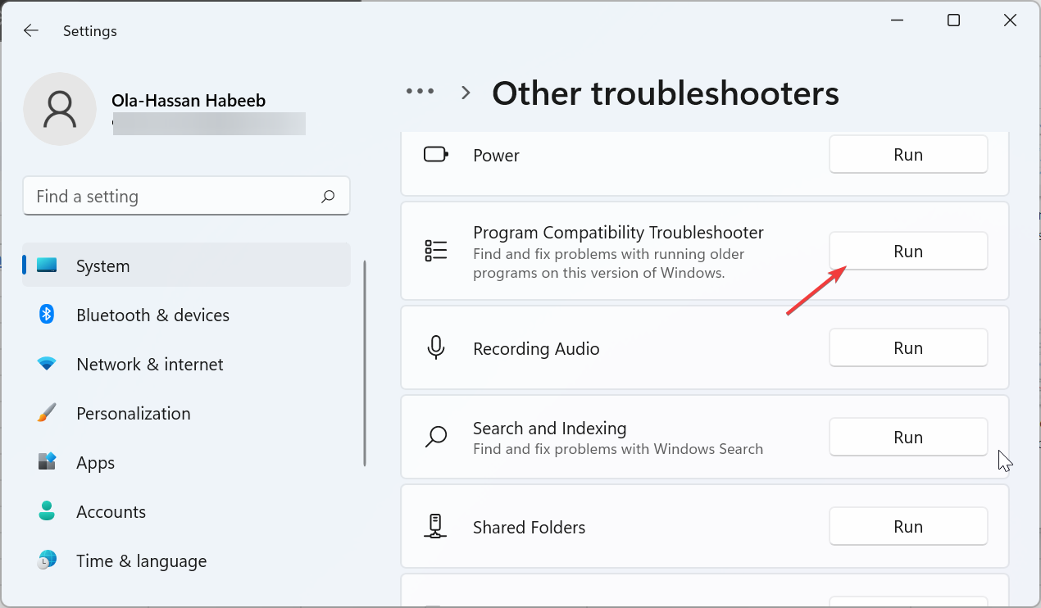Click the Settings window title text
This screenshot has width=1041, height=608.
click(90, 31)
